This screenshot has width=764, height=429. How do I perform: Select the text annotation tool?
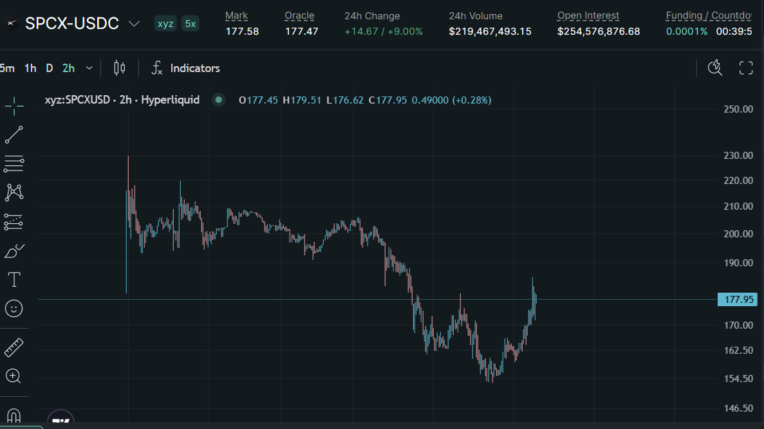coord(14,280)
